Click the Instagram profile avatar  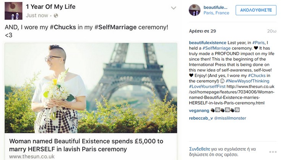195,10
